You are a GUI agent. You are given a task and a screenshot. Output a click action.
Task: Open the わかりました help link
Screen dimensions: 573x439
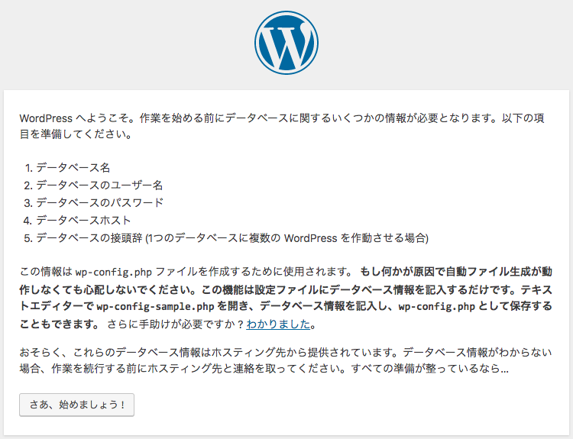(x=278, y=324)
